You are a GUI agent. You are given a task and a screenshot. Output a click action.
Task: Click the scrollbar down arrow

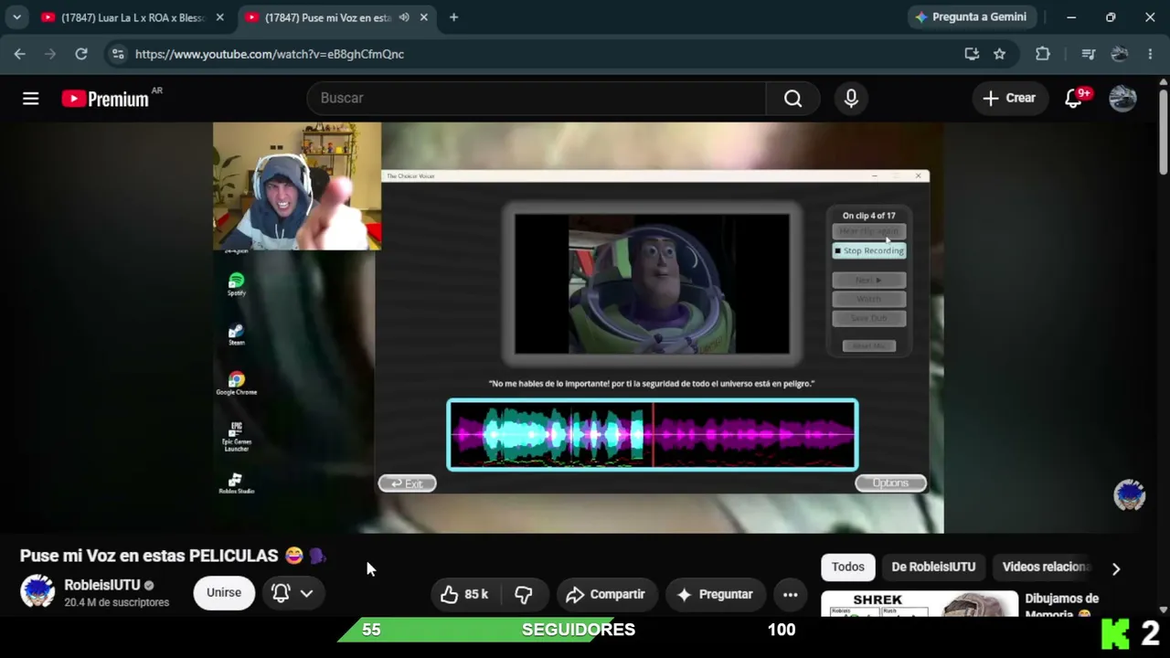coord(1163,610)
